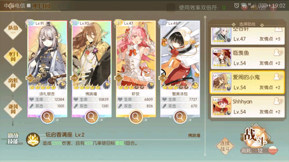Switch to 离虹阁 team tab
Image resolution: width=289 pixels, height=162 pixels.
13,83
